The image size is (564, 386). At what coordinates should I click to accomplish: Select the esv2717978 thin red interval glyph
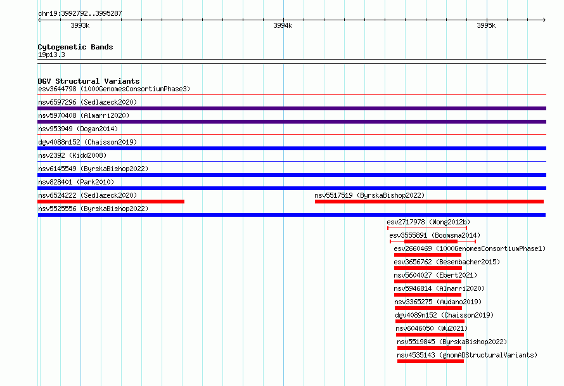pyautogui.click(x=427, y=228)
